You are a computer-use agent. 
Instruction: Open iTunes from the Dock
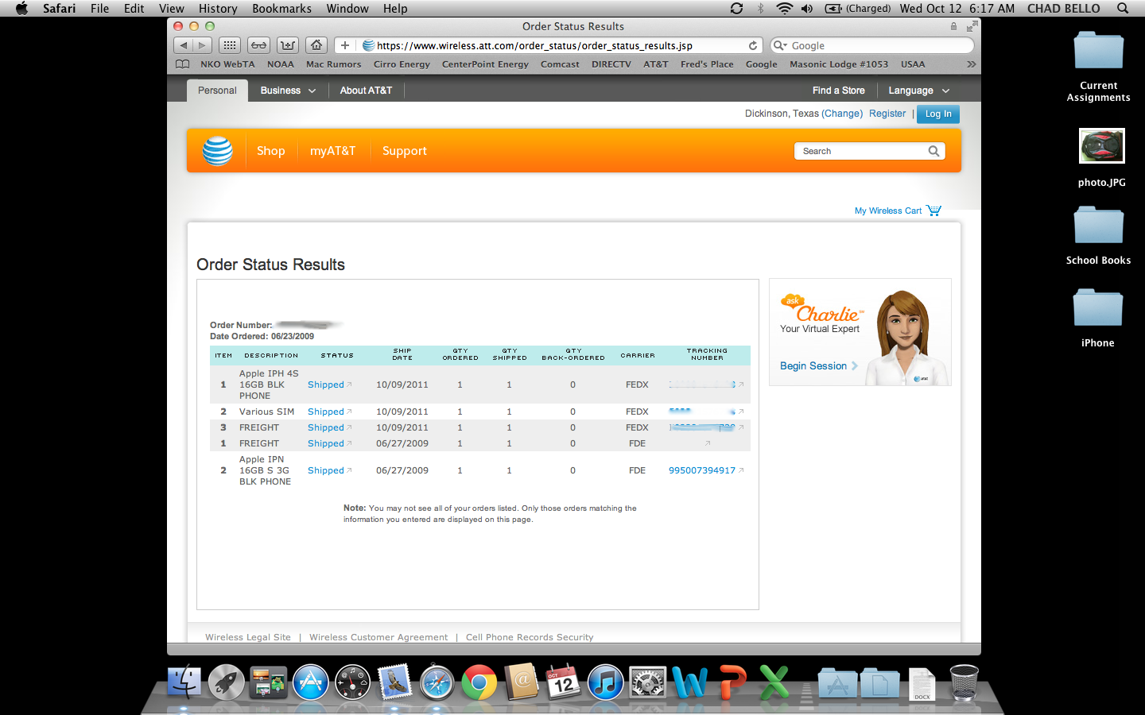tap(606, 682)
